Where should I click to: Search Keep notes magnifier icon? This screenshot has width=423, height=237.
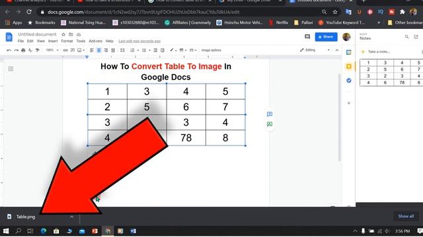click(x=406, y=37)
